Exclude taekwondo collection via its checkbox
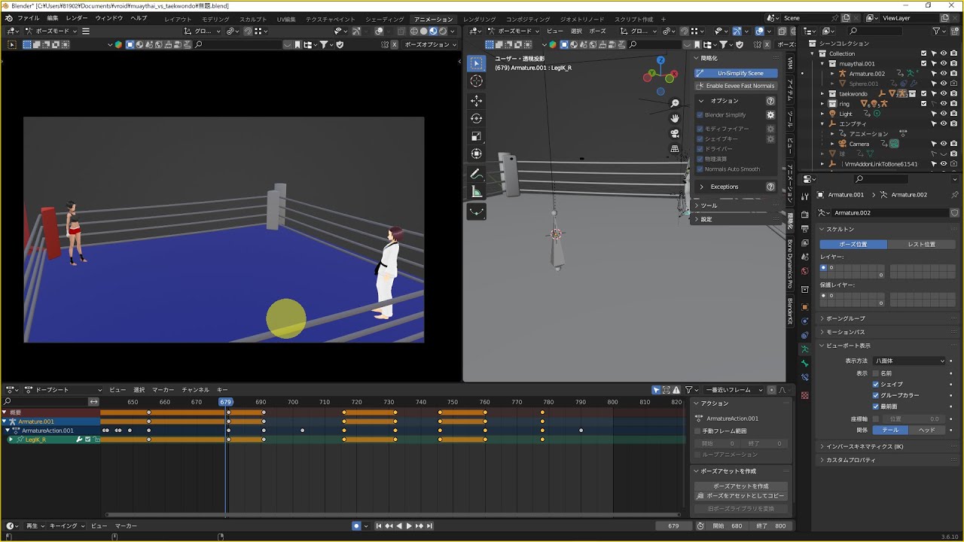 (923, 93)
